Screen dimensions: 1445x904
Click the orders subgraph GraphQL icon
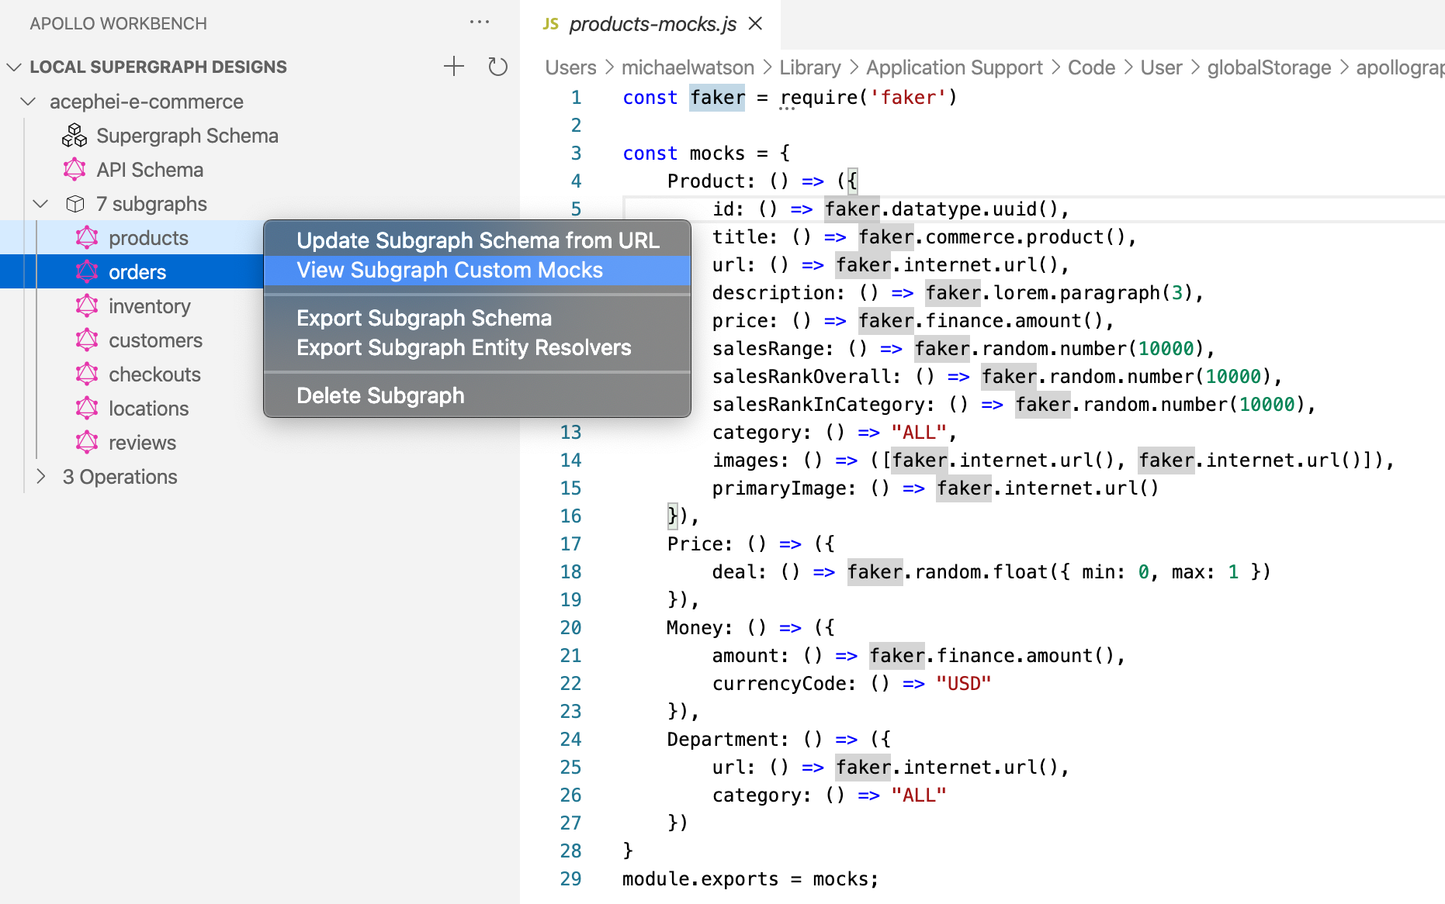87,272
